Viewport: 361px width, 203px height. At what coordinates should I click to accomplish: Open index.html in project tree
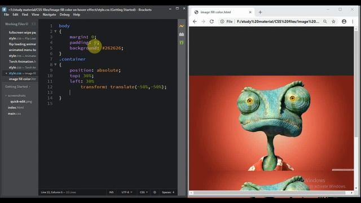coord(16,108)
